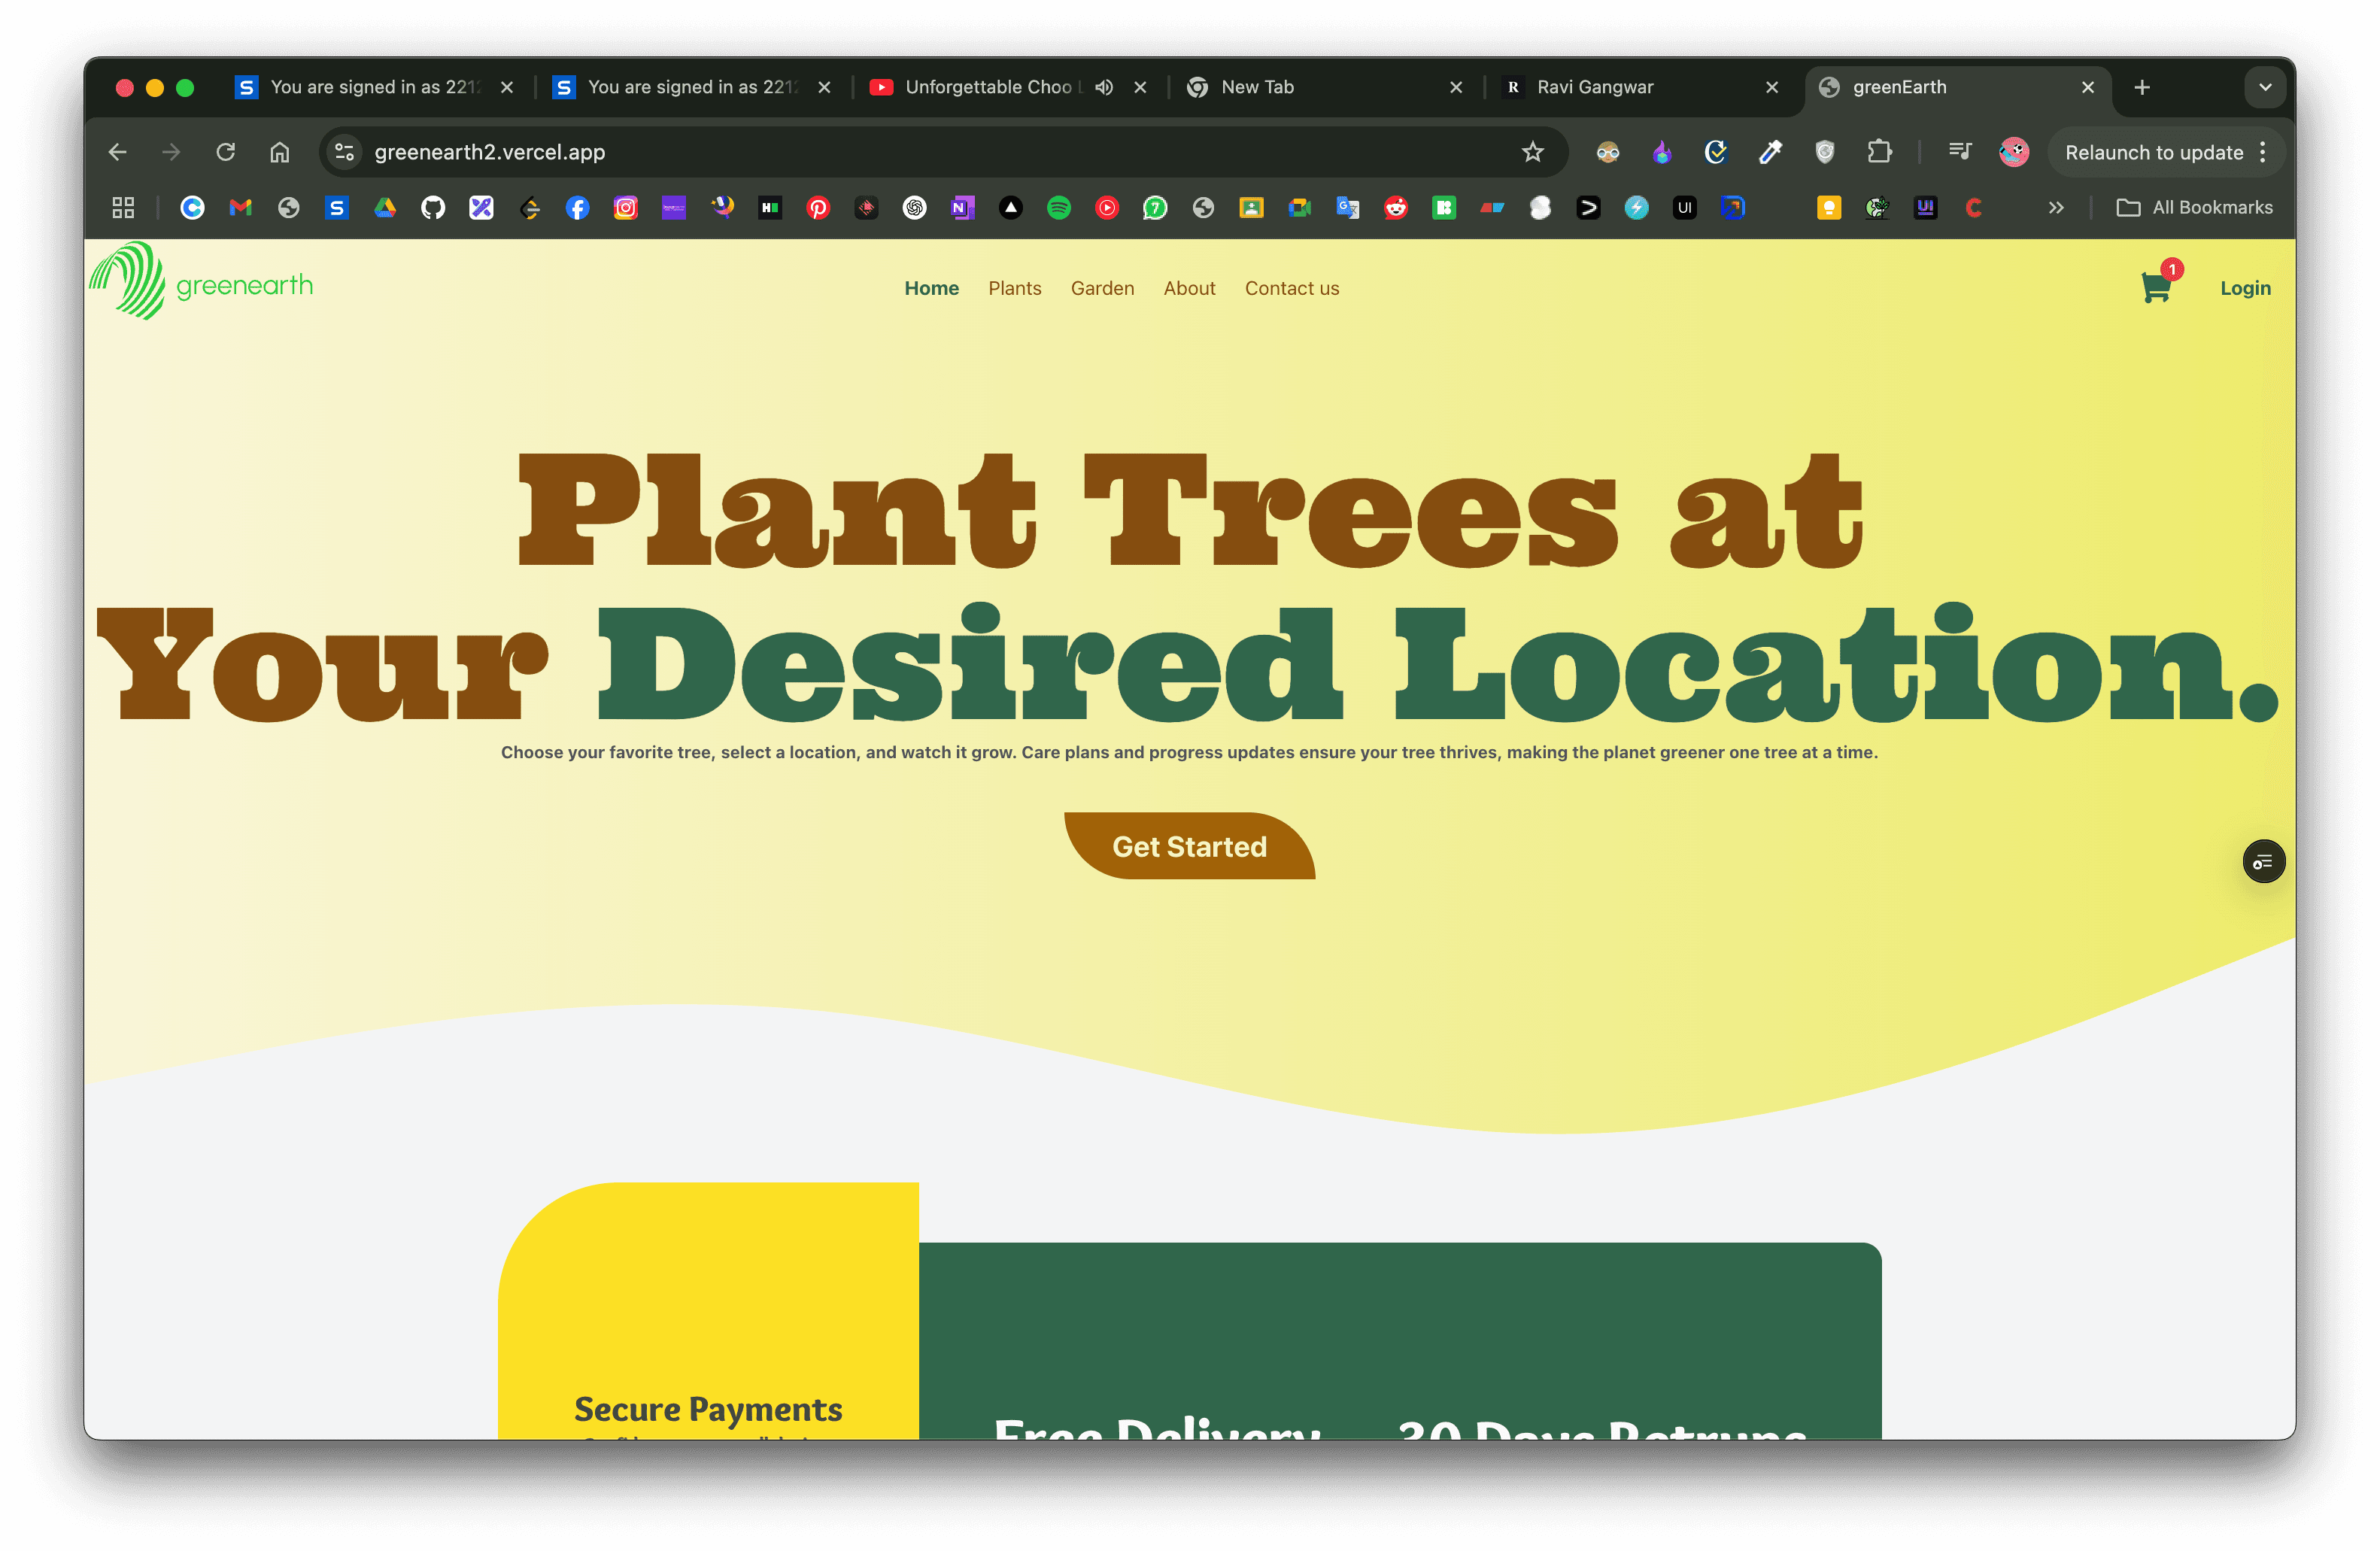The image size is (2380, 1551).
Task: Open the shopping cart icon
Action: coord(2155,288)
